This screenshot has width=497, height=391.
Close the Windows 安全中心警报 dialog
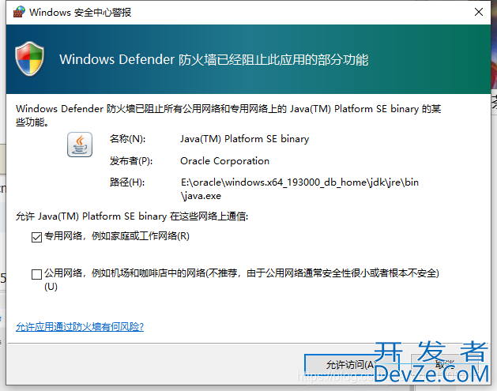tap(479, 12)
